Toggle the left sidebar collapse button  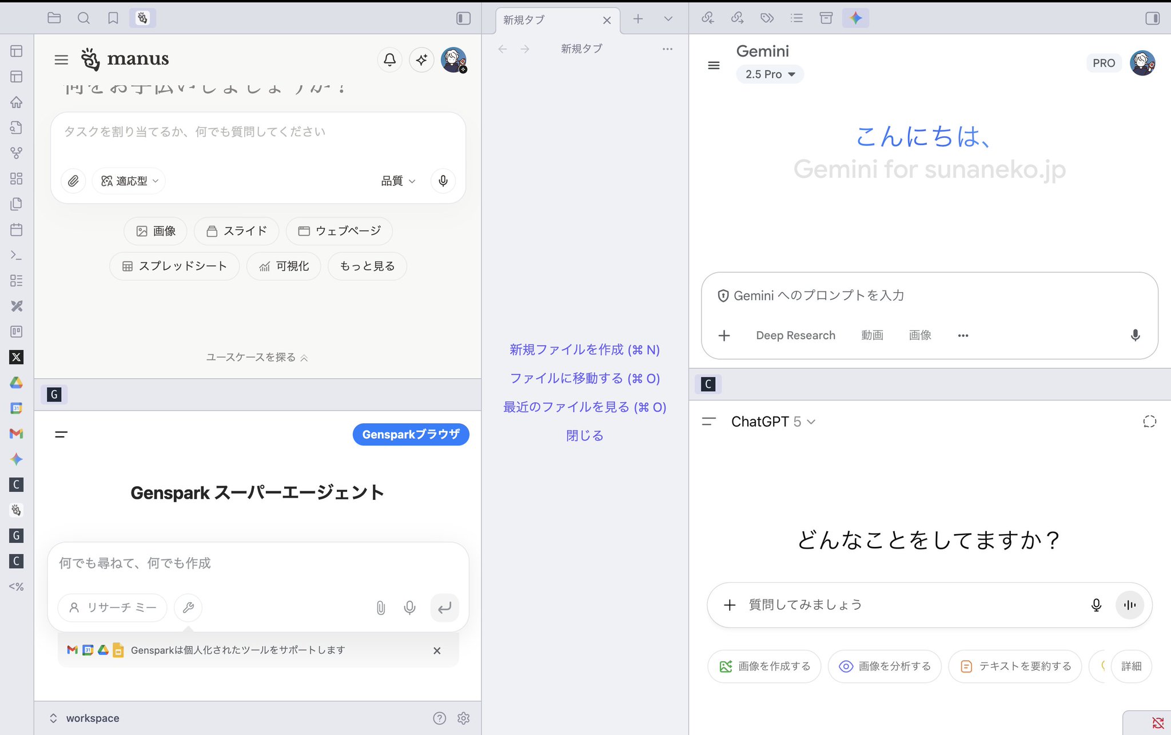point(463,18)
